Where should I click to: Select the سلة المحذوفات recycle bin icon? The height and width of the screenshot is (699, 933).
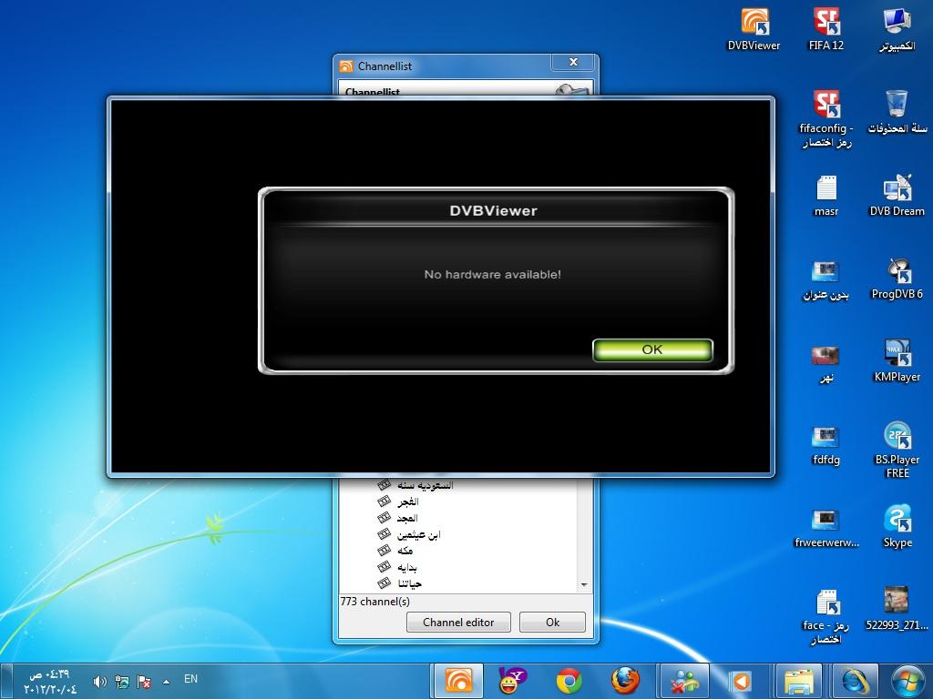(x=897, y=113)
